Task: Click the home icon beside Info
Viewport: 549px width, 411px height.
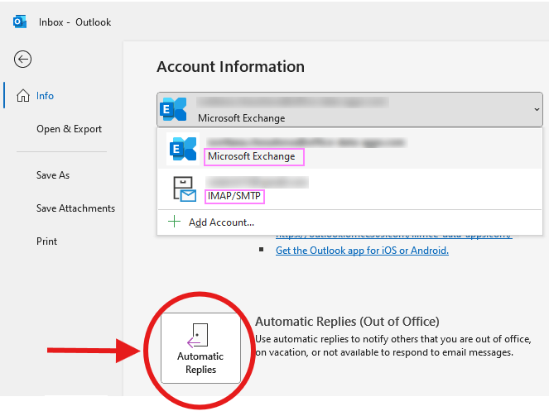Action: tap(22, 96)
